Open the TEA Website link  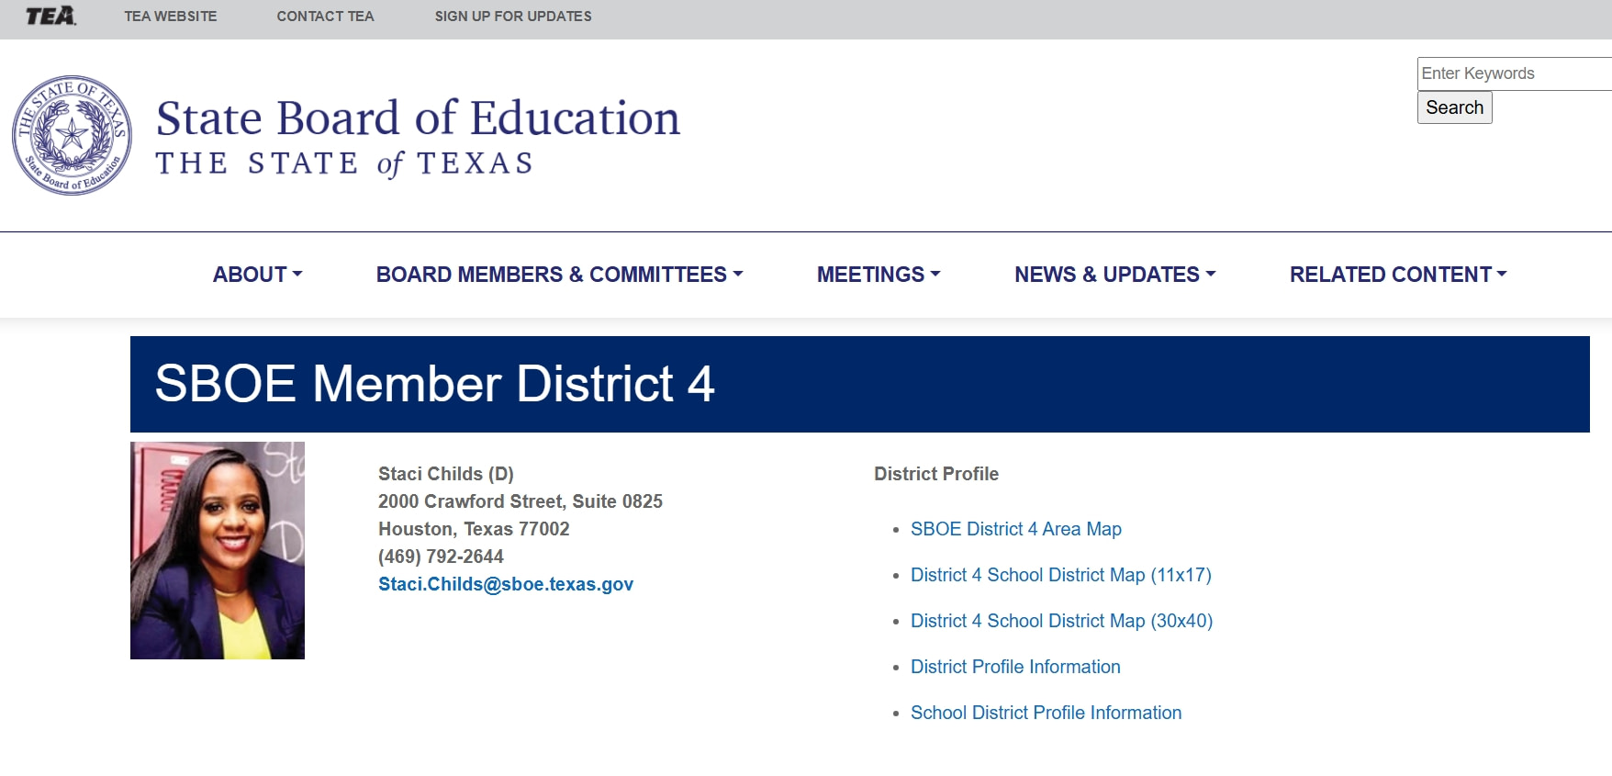pos(171,17)
